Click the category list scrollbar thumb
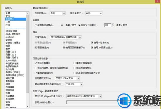This screenshot has width=161, height=109. click(x=28, y=54)
